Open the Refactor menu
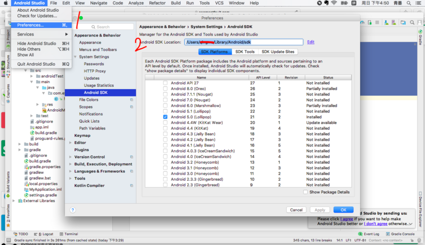Image resolution: width=425 pixels, height=245 pixels. click(157, 3)
